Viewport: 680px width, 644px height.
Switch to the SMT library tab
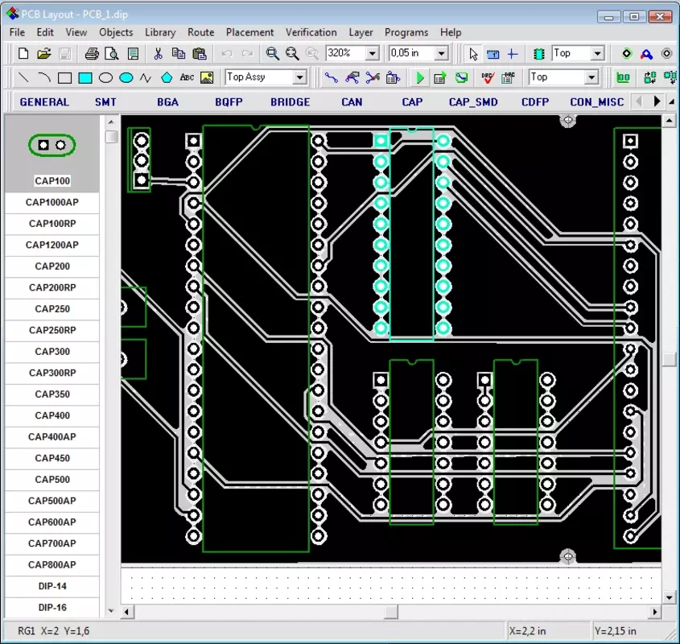[105, 102]
